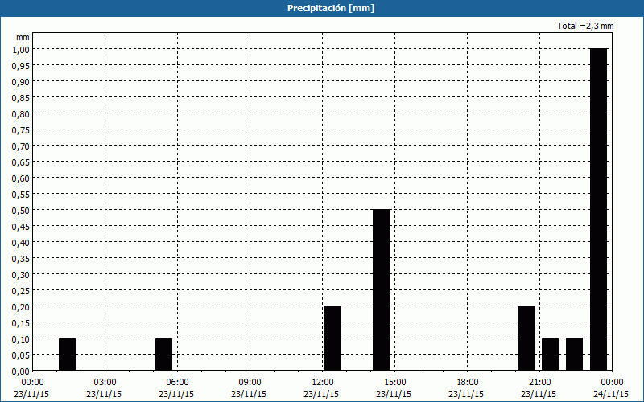This screenshot has width=644, height=402.
Task: Select the 0,85 y-axis label
Action: [21, 97]
